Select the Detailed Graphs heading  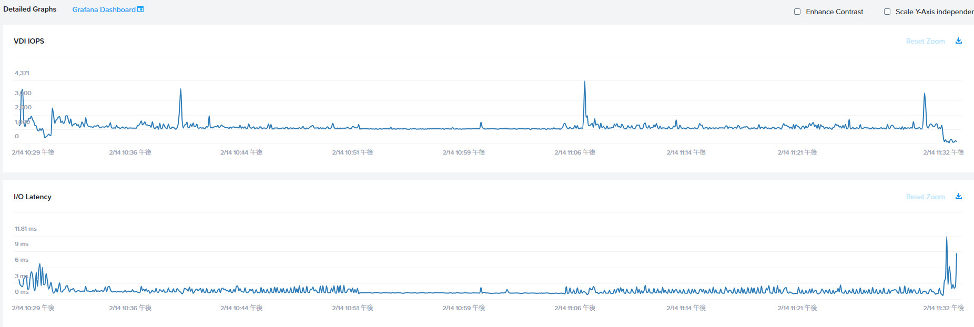click(x=30, y=9)
